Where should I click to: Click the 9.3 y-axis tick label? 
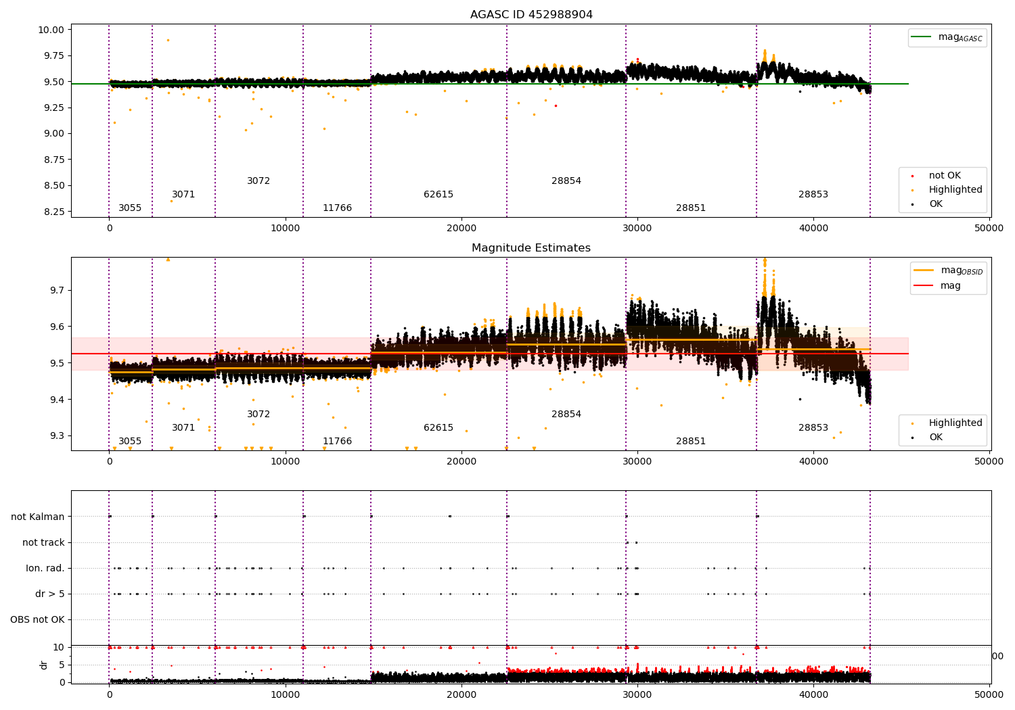coord(57,436)
